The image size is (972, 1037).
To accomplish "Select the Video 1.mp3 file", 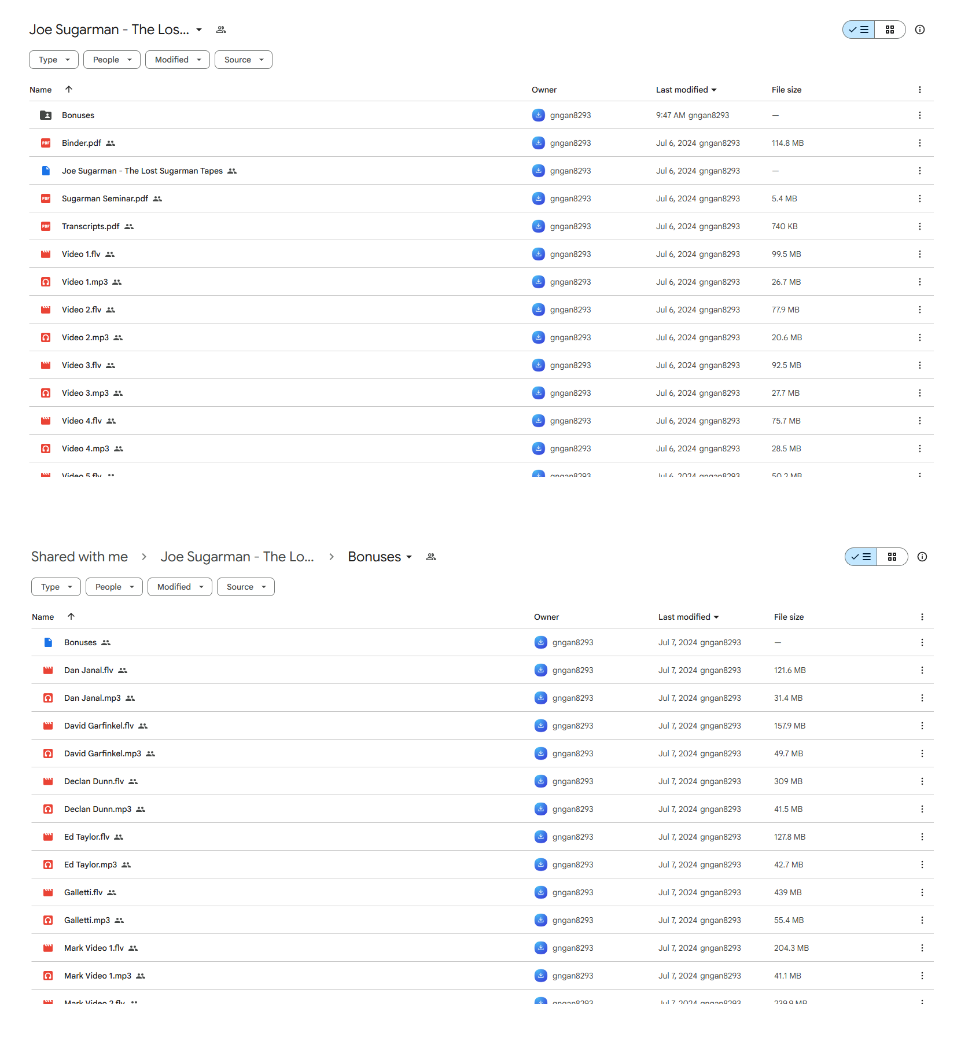I will pos(481,282).
